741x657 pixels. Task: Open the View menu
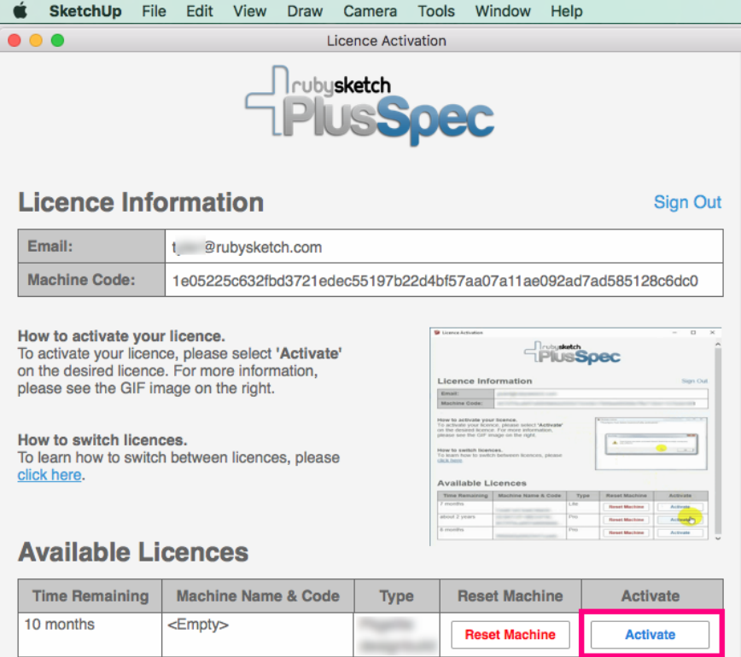click(x=249, y=11)
